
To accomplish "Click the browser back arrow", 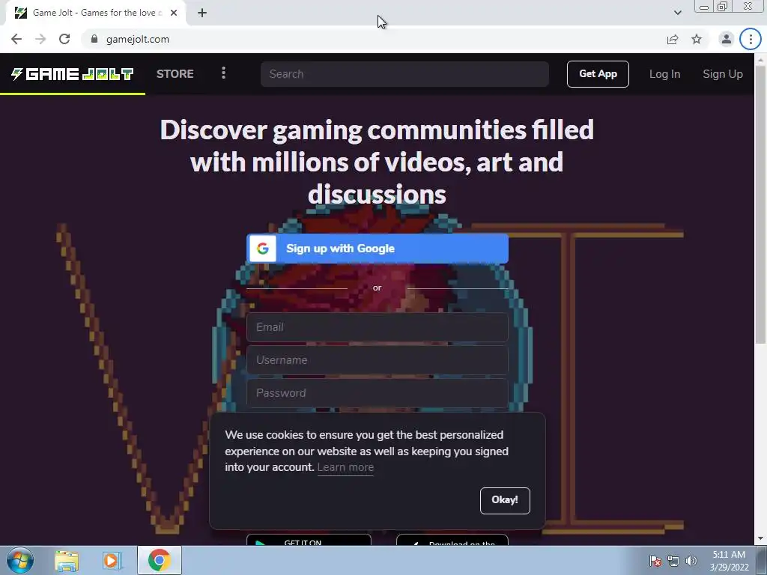I will (x=16, y=39).
